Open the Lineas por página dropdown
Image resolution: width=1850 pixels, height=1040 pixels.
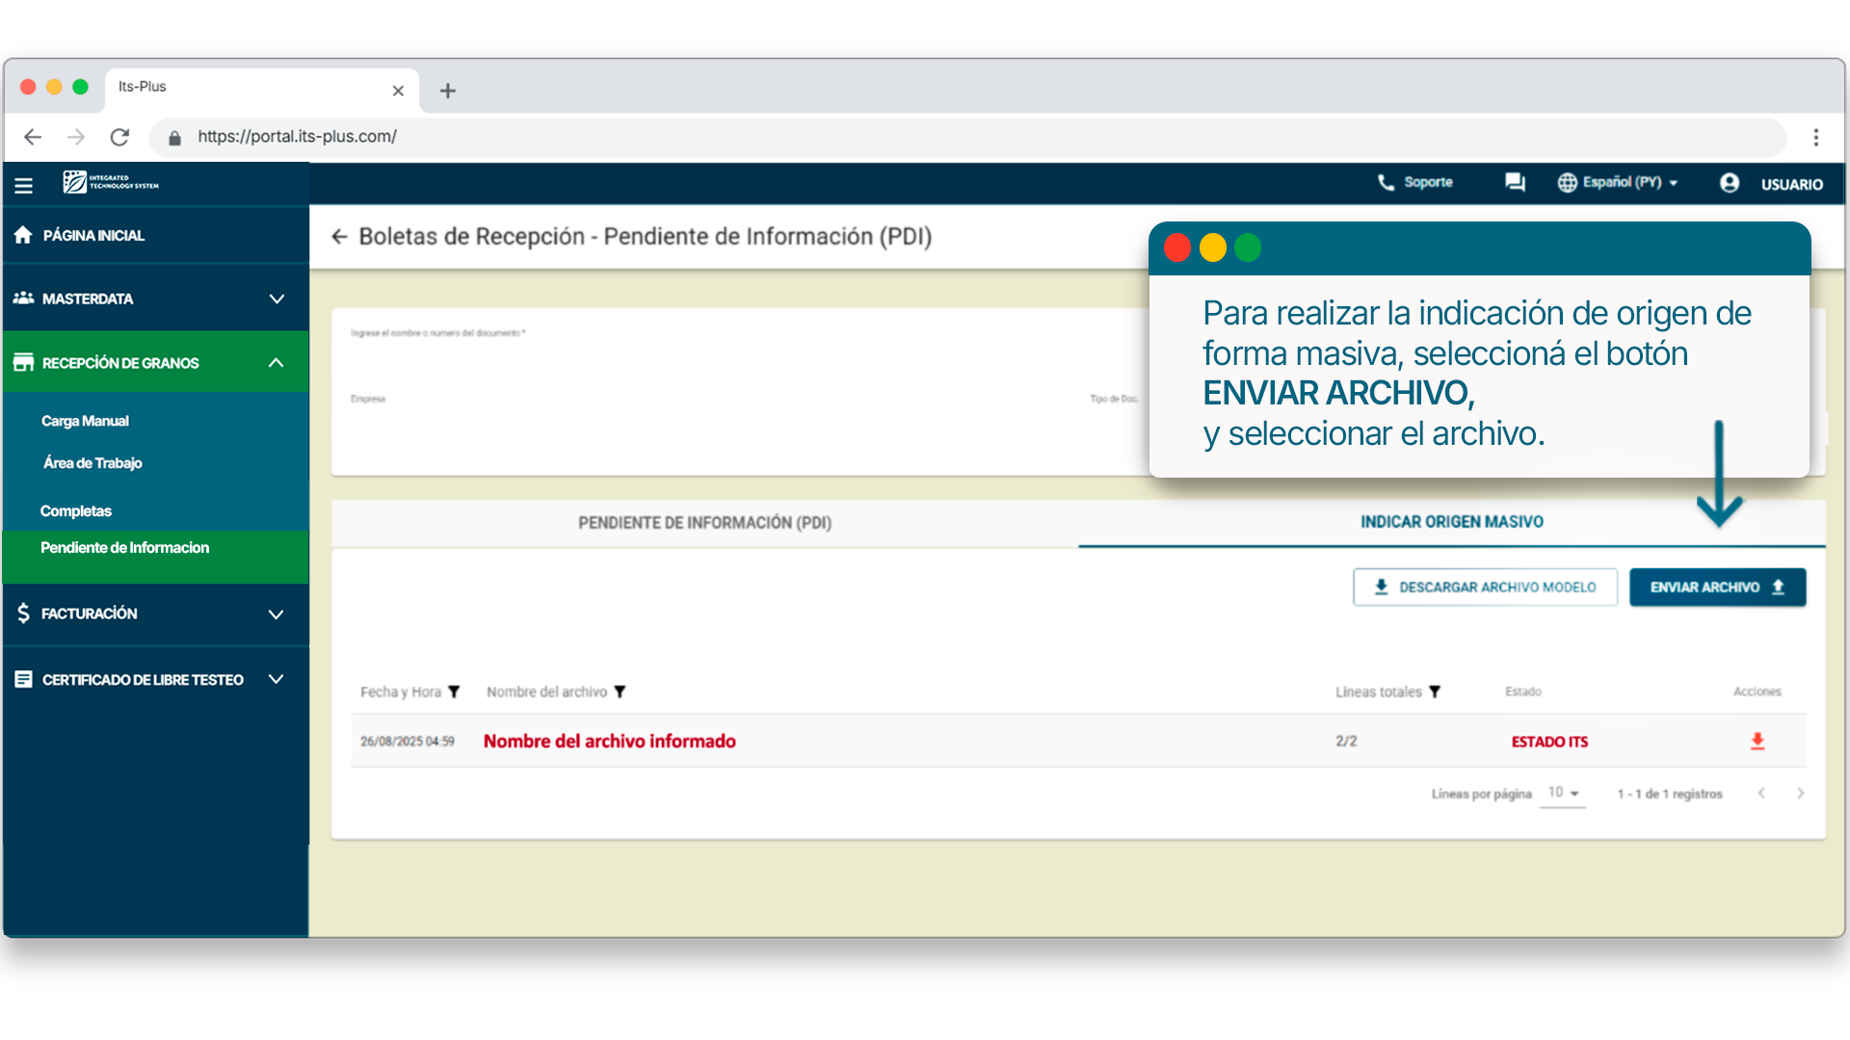coord(1563,793)
